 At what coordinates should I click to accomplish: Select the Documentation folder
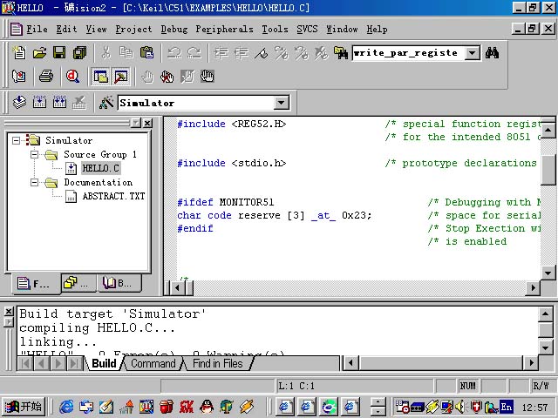coord(99,182)
